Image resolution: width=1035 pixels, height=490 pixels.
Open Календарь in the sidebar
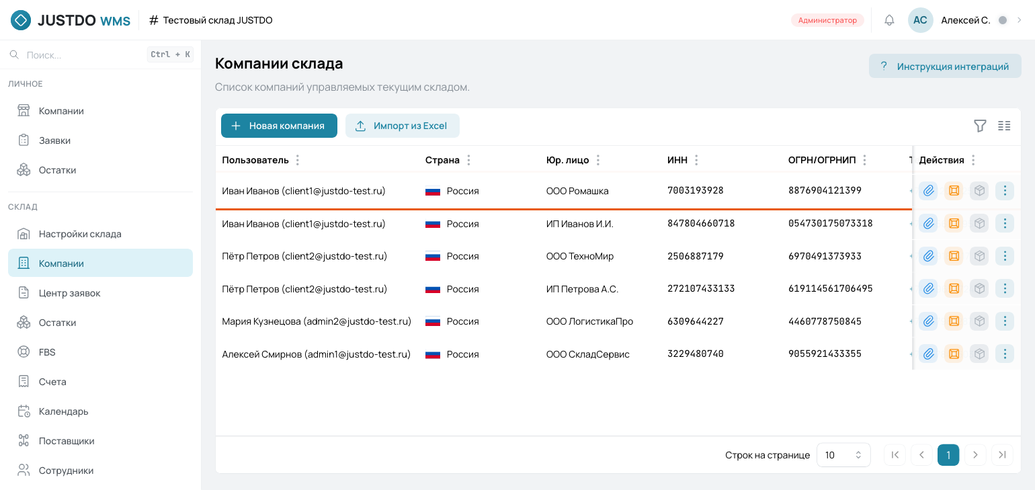[100, 411]
